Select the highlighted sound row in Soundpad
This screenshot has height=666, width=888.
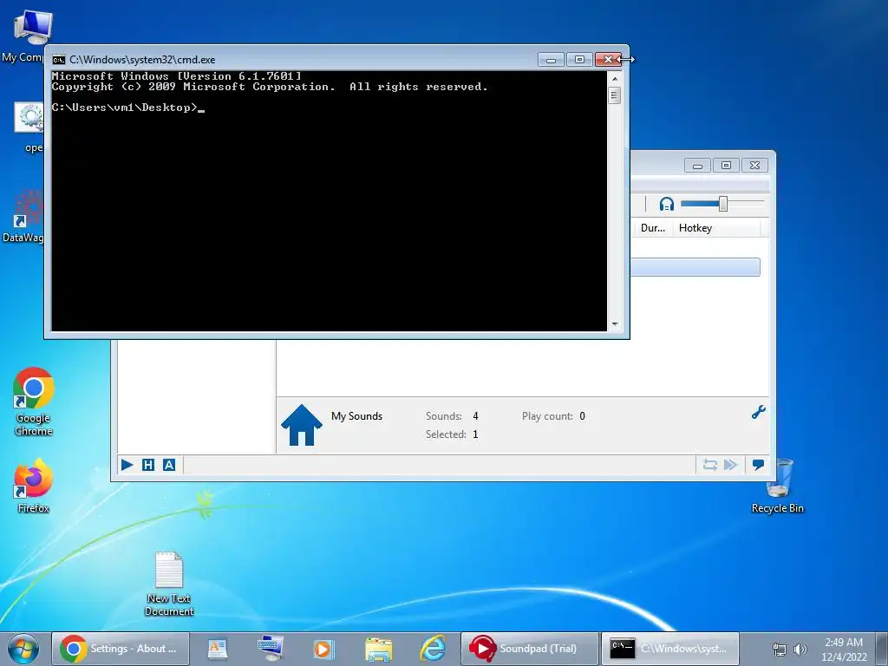point(695,267)
